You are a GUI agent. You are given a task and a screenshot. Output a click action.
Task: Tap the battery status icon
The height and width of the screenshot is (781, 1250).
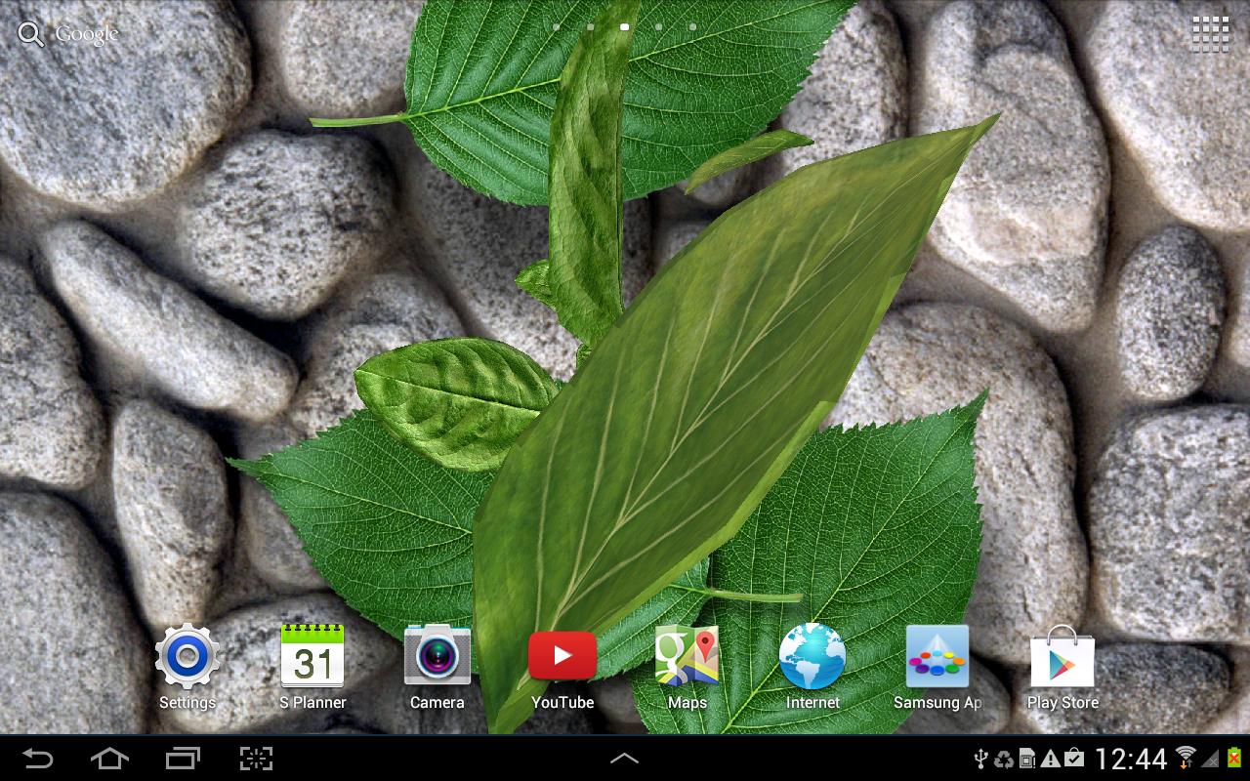pos(1234,759)
